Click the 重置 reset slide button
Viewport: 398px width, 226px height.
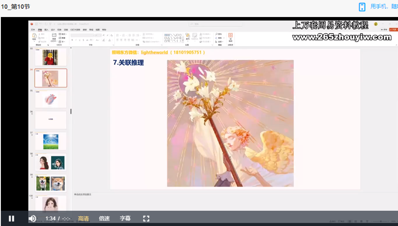pos(62,38)
